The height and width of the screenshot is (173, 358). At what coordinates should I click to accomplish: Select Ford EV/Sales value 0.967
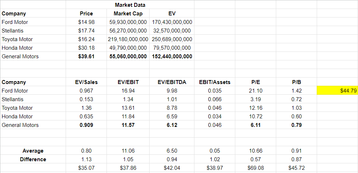(x=86, y=91)
